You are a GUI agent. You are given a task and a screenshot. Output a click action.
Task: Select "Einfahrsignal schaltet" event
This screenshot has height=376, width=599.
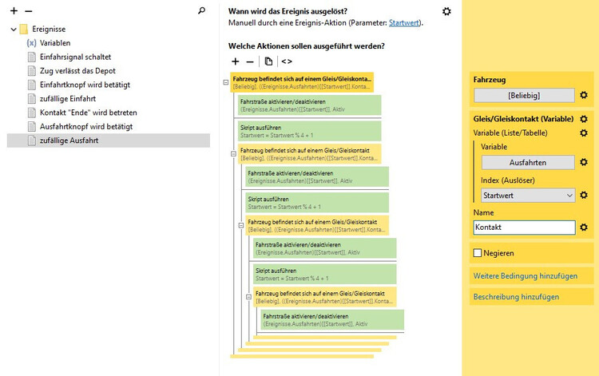pos(75,57)
